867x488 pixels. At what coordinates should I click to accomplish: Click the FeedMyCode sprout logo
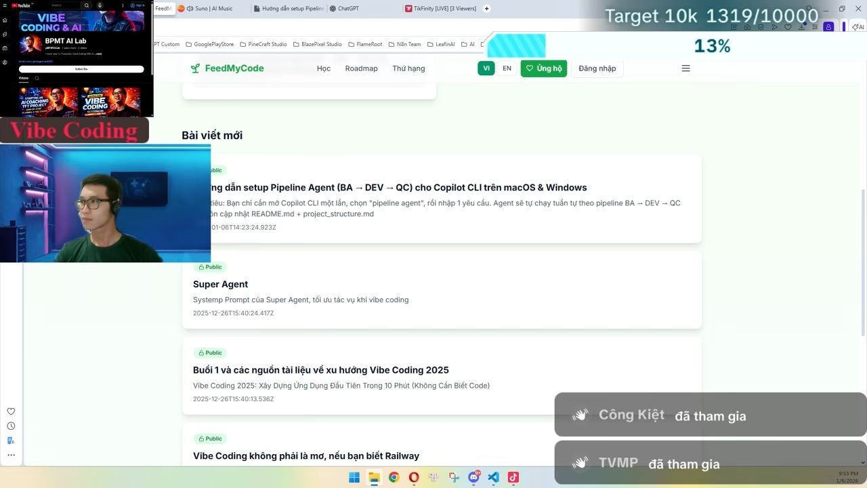195,68
